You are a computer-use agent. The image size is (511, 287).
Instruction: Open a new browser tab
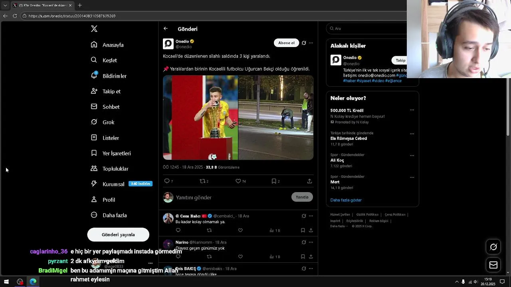point(80,5)
